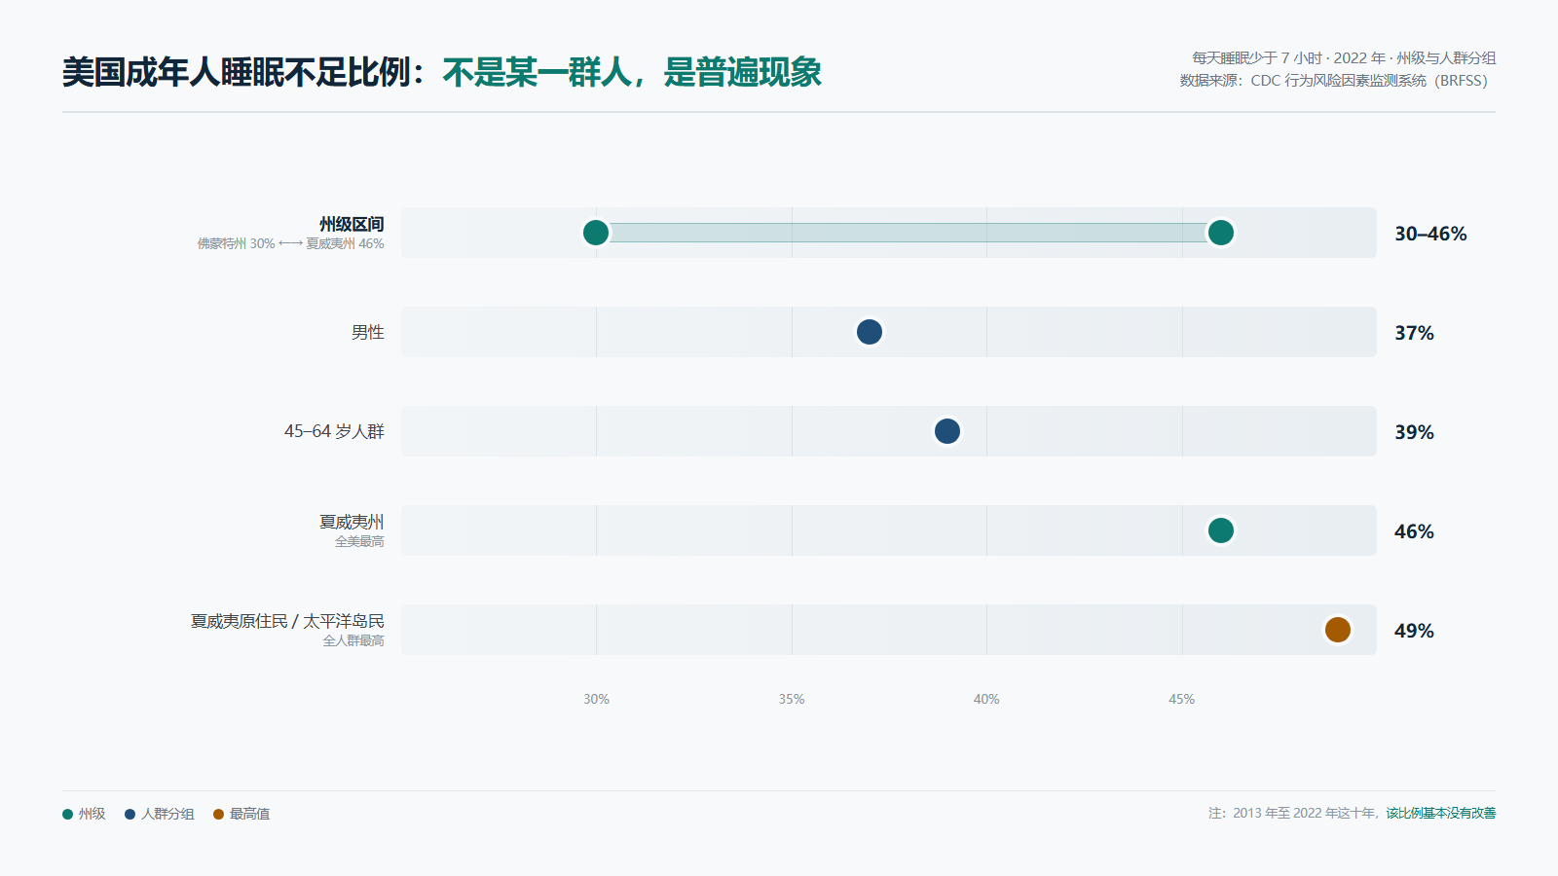The height and width of the screenshot is (876, 1558).
Task: Click the green headline 不是某一群人，是普遍现象
Action: click(632, 72)
